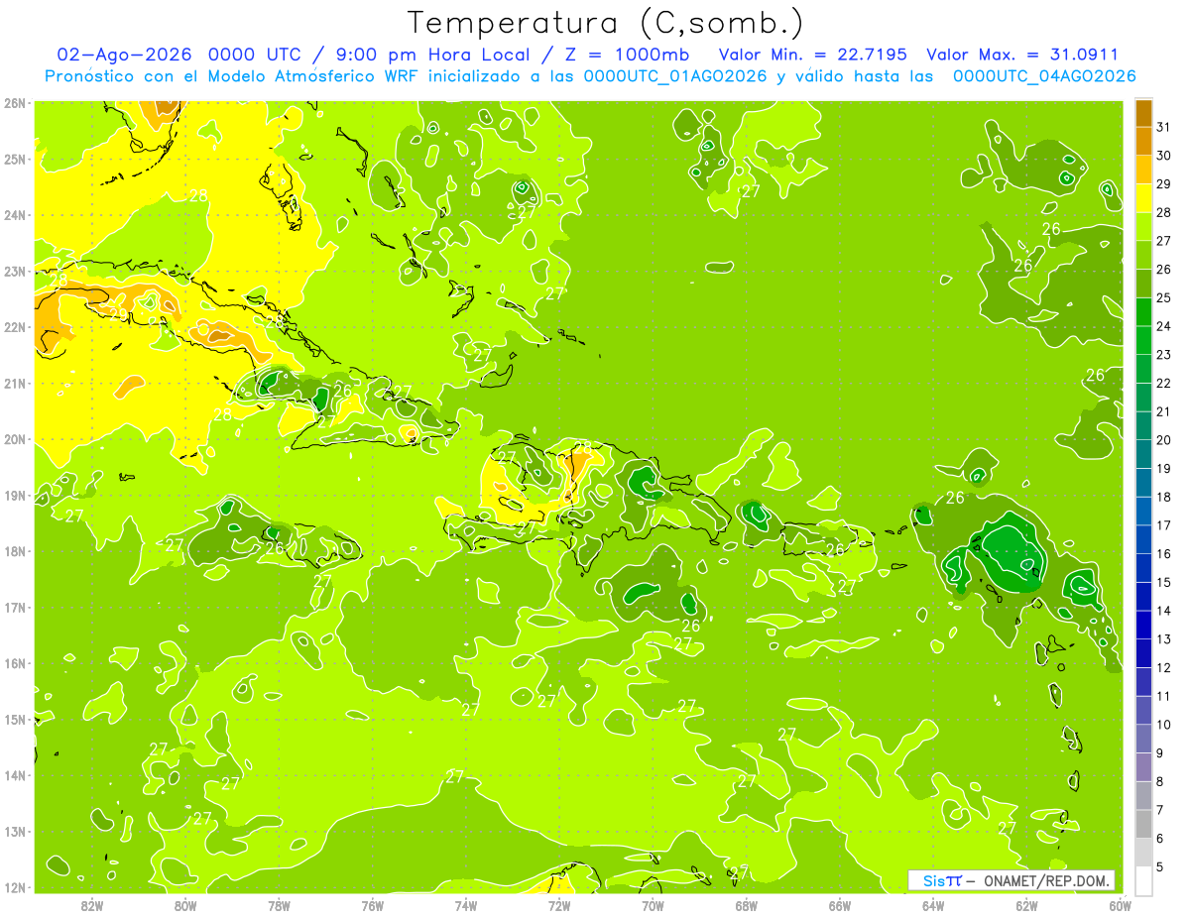Click the longitude axis label '72W'
This screenshot has height=919, width=1190.
(x=559, y=905)
